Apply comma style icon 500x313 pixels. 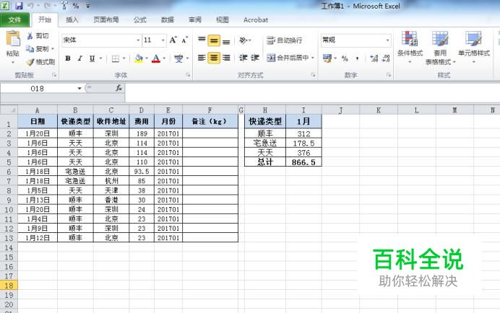coord(358,58)
